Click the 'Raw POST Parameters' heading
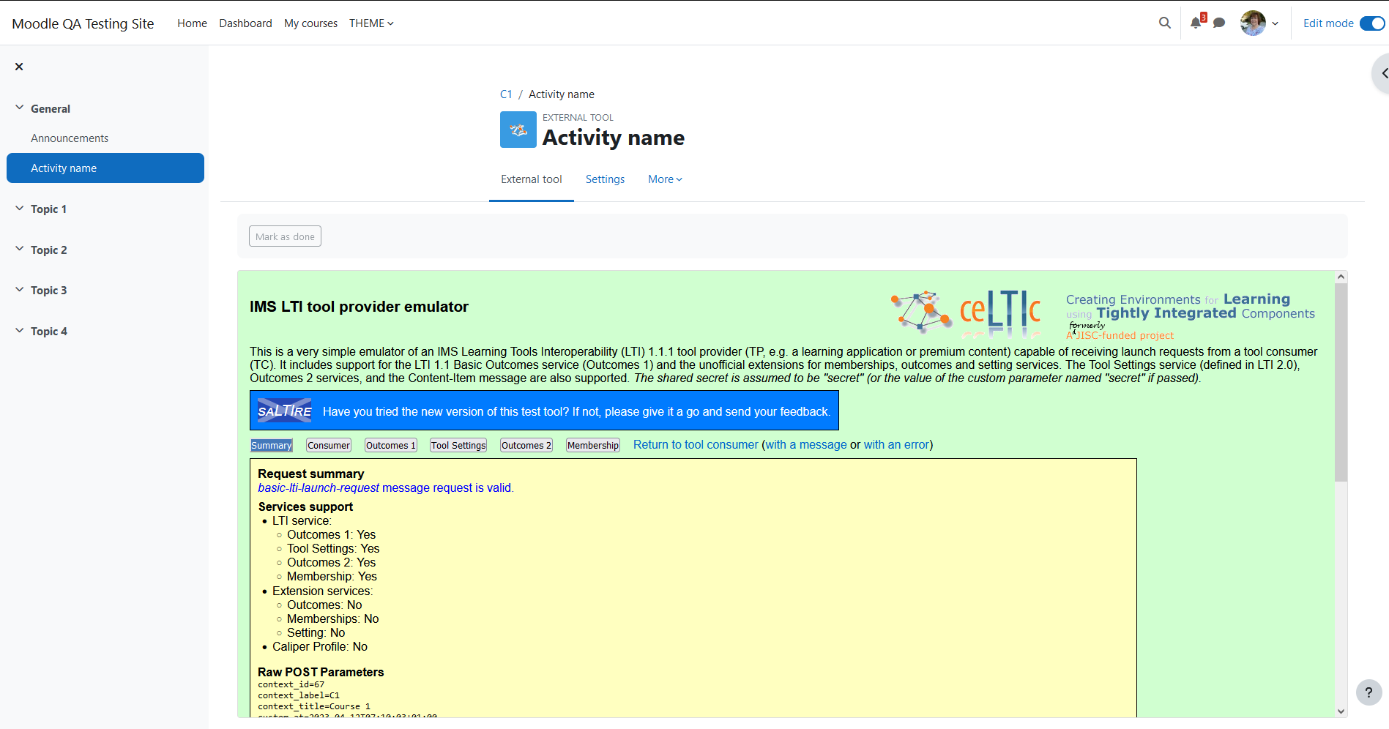The height and width of the screenshot is (729, 1389). pos(321,672)
